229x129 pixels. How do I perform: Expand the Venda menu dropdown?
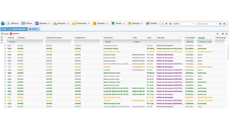pyautogui.click(x=124, y=24)
